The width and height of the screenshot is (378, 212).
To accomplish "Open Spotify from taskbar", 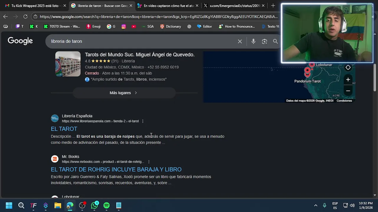I will pyautogui.click(x=107, y=206).
